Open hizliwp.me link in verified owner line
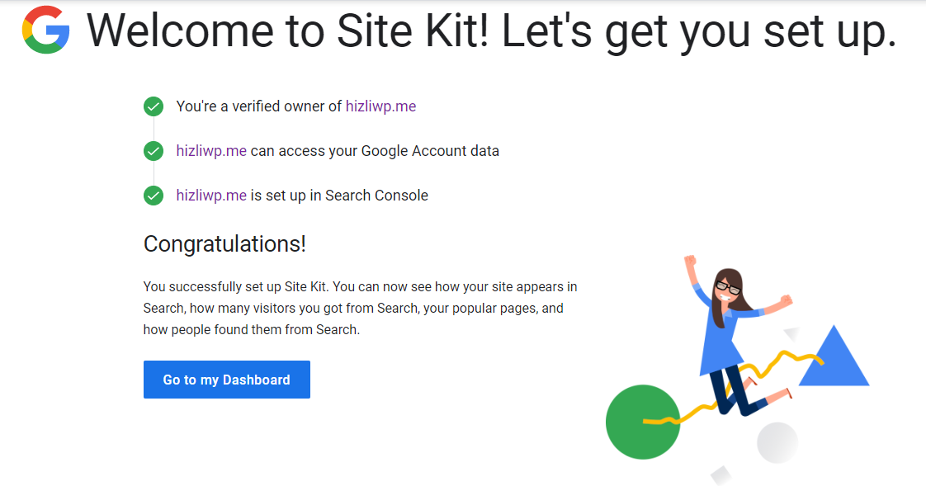 [x=381, y=106]
